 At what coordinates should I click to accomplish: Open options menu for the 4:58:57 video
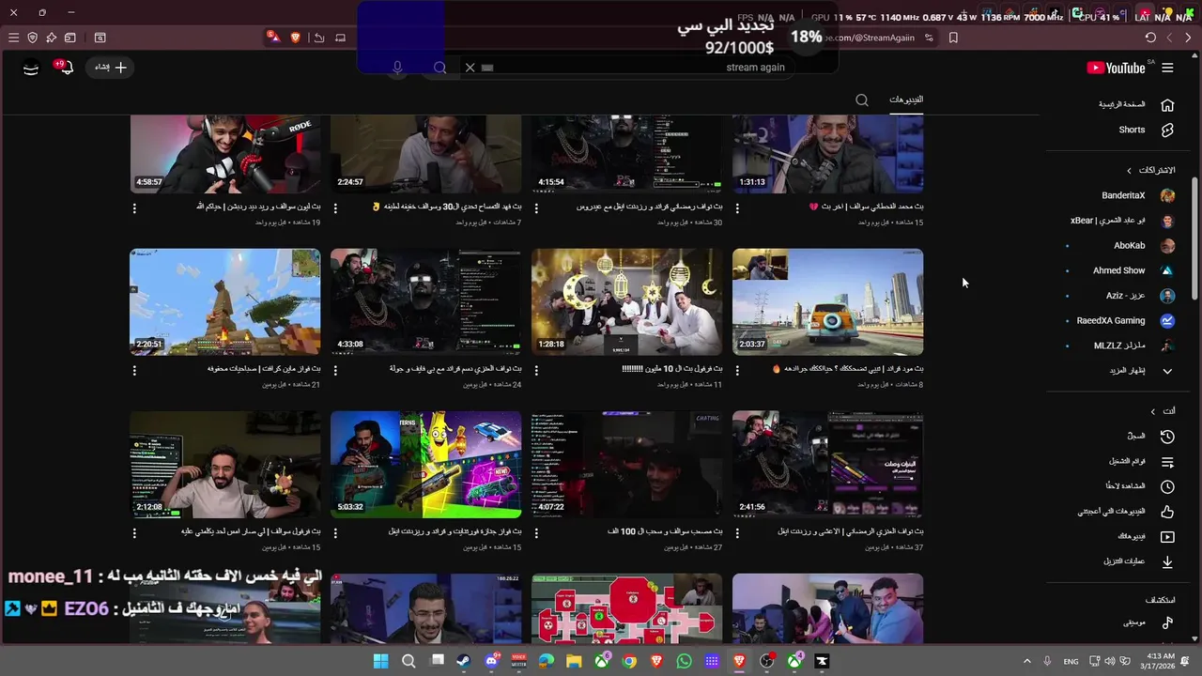tap(134, 207)
